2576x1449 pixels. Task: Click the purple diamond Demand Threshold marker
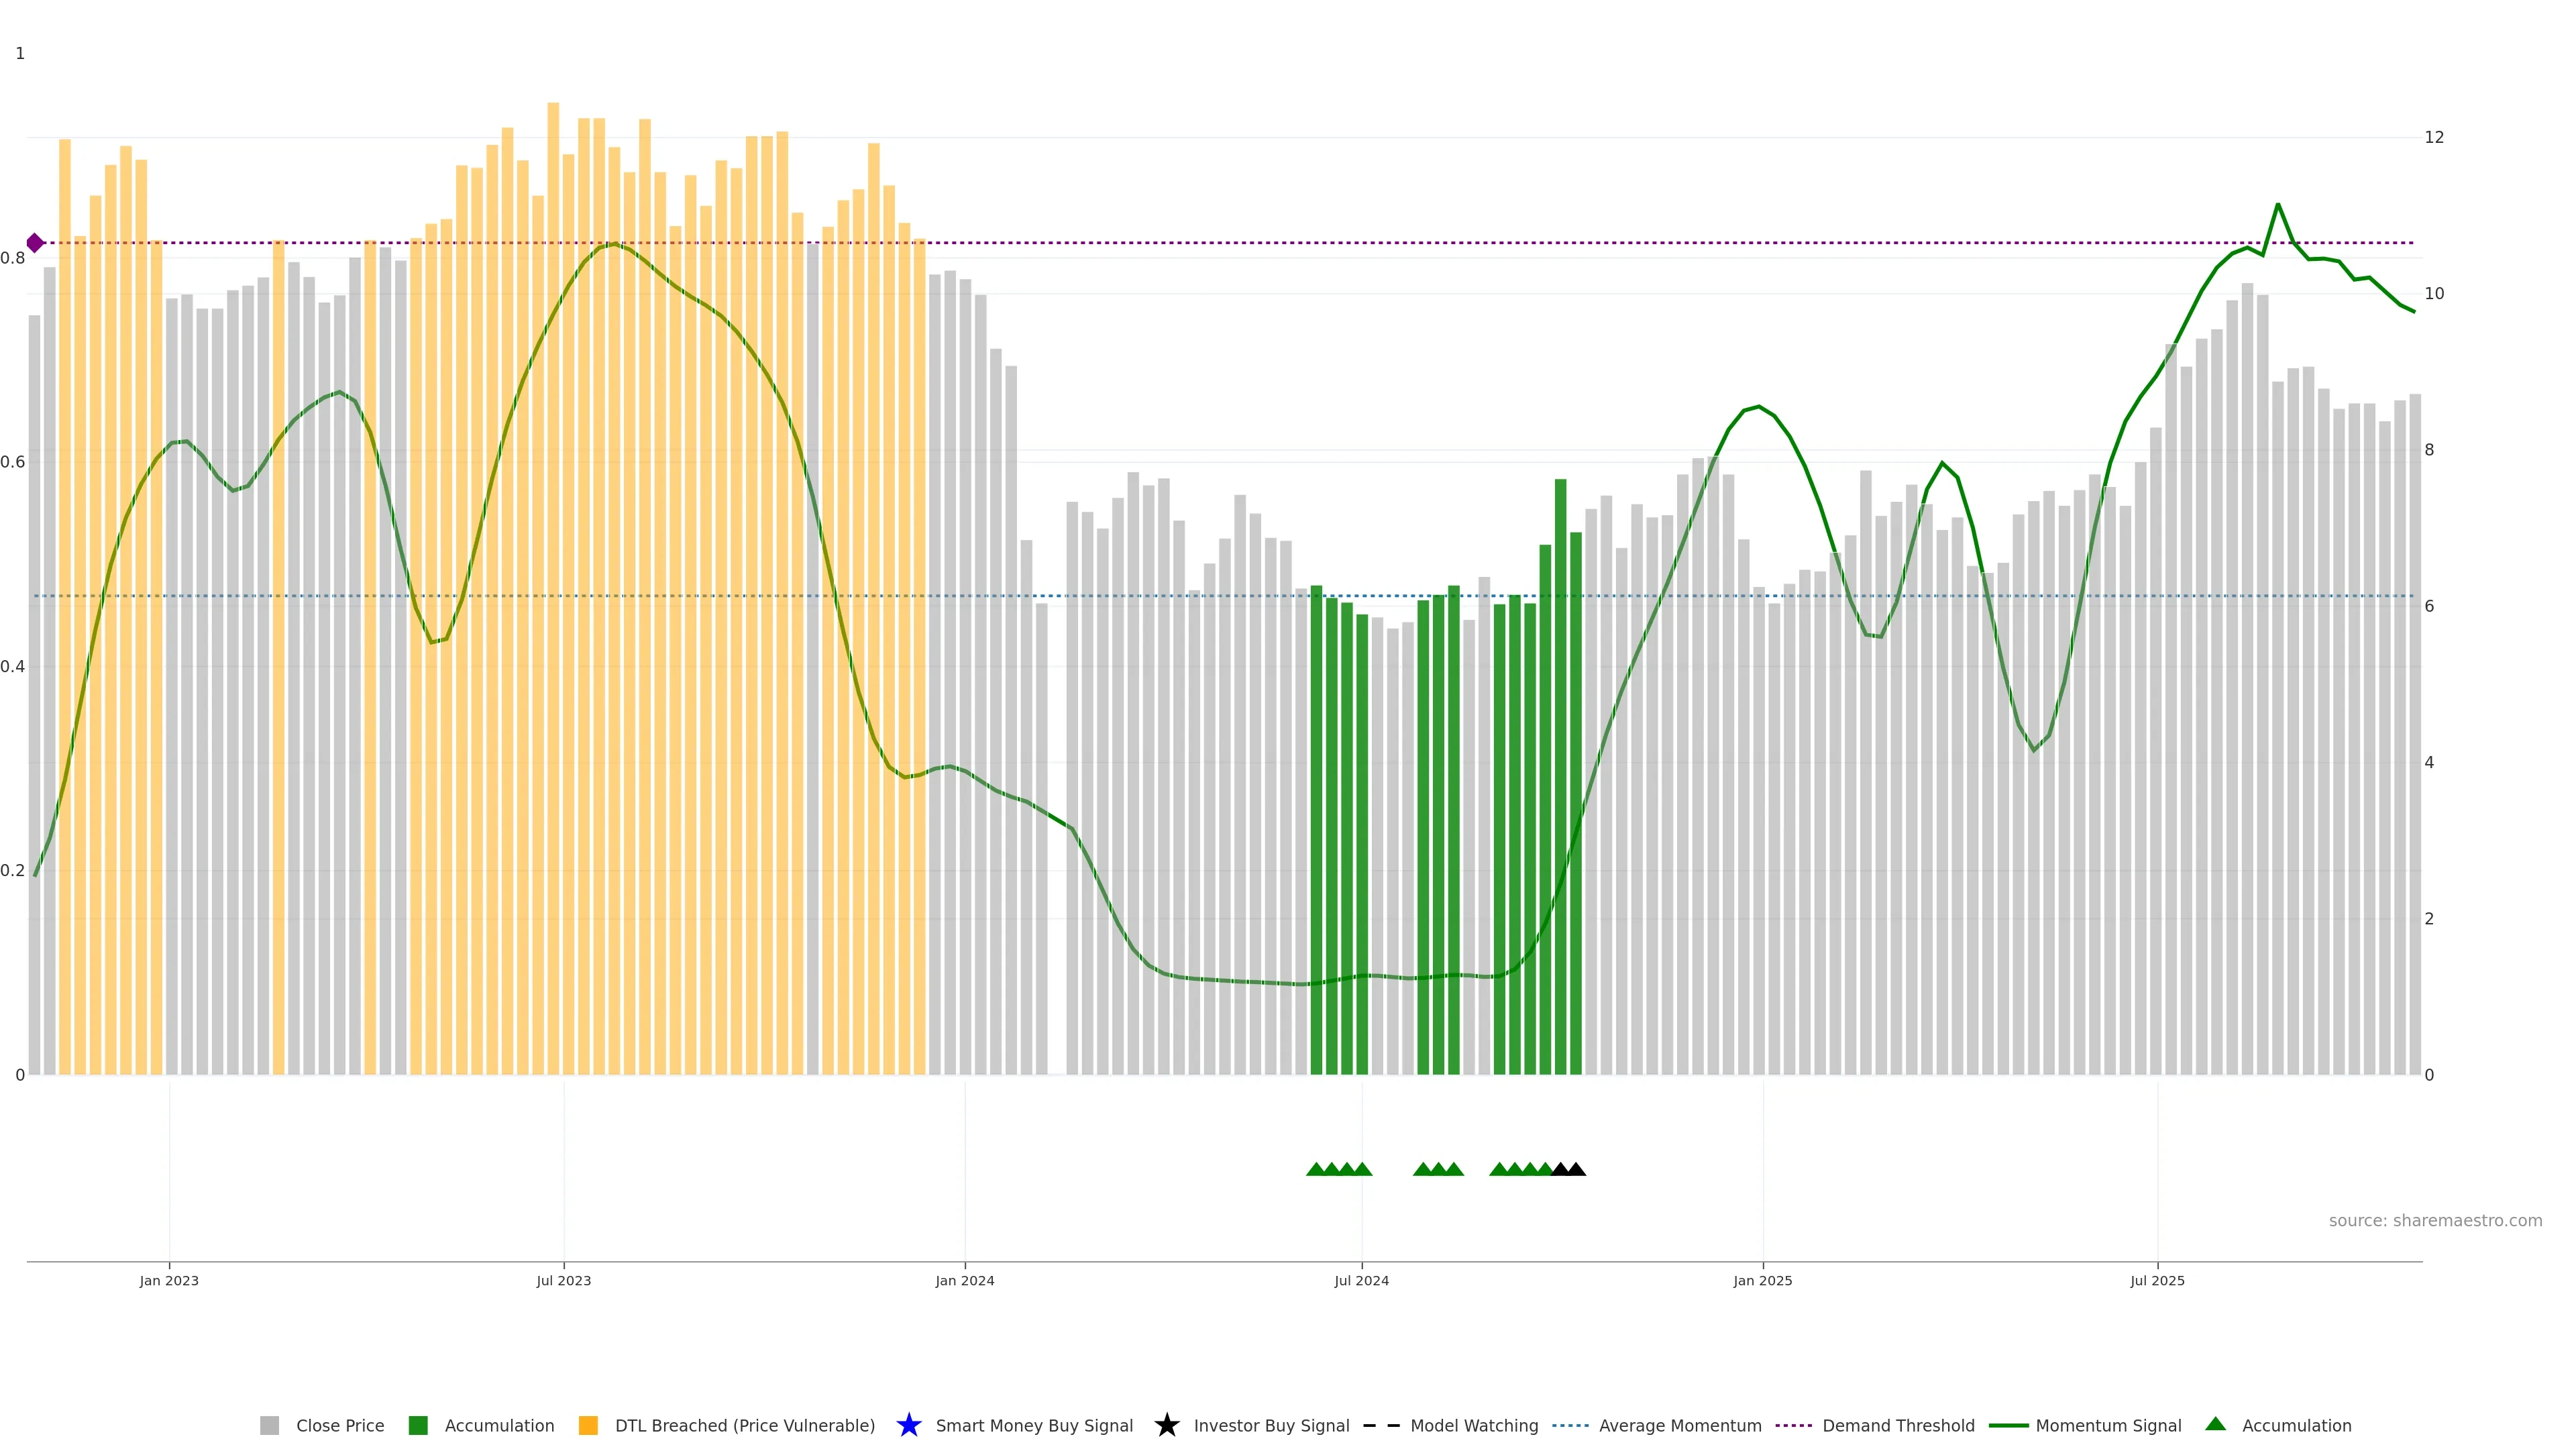pos(35,243)
